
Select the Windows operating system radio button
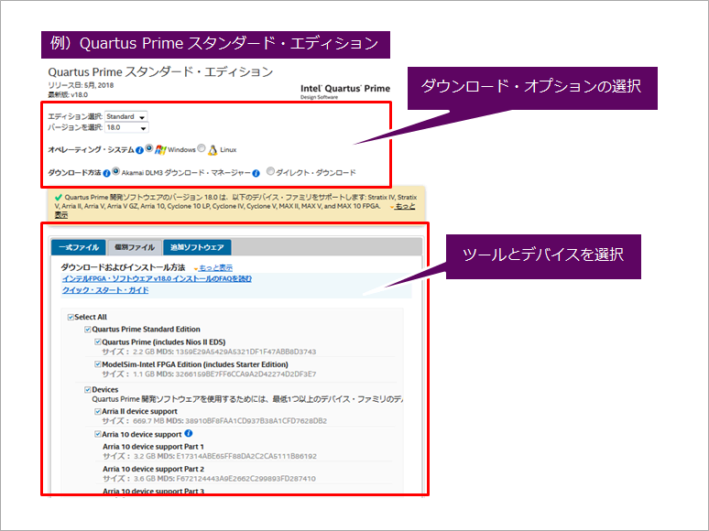148,147
